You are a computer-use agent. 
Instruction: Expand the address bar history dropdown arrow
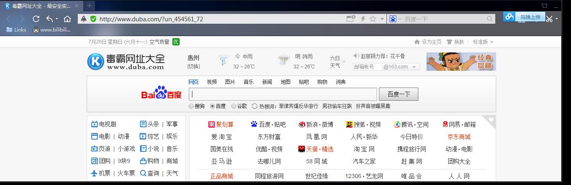coord(382,19)
